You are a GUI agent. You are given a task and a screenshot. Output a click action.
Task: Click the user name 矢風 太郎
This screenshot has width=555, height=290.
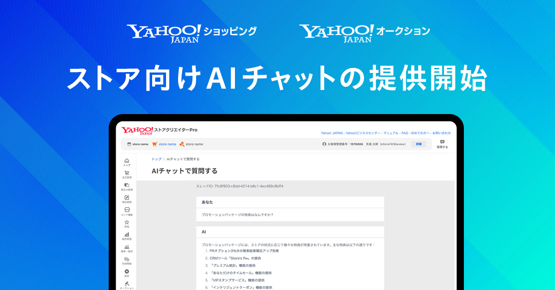tap(372, 144)
